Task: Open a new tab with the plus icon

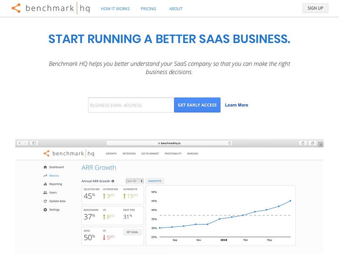Action: pyautogui.click(x=321, y=143)
